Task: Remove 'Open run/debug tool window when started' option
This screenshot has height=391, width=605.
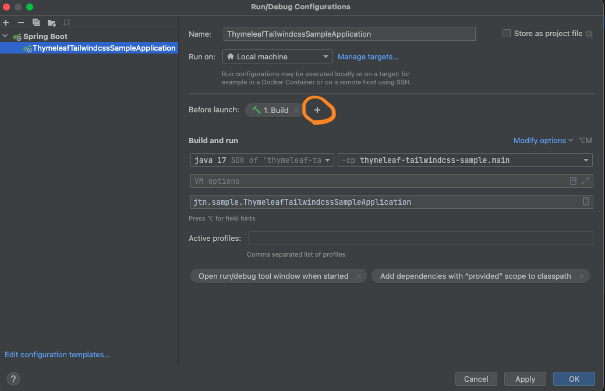Action: (359, 276)
